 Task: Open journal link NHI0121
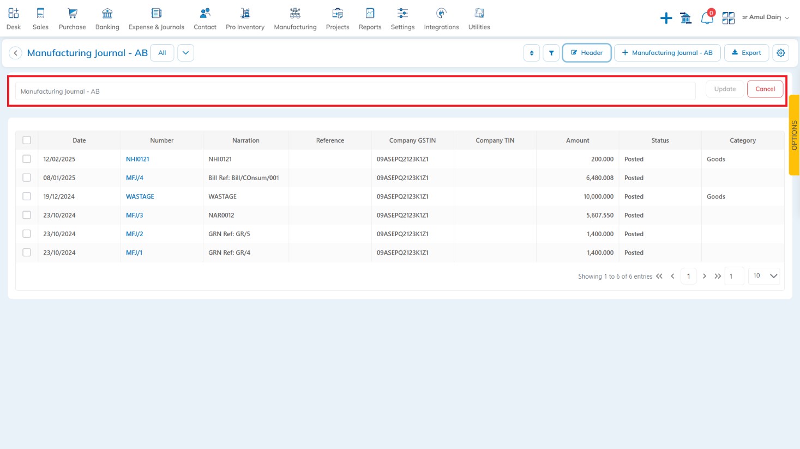click(137, 159)
